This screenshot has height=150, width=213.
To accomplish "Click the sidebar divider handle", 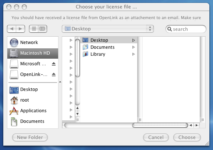I will point(60,82).
